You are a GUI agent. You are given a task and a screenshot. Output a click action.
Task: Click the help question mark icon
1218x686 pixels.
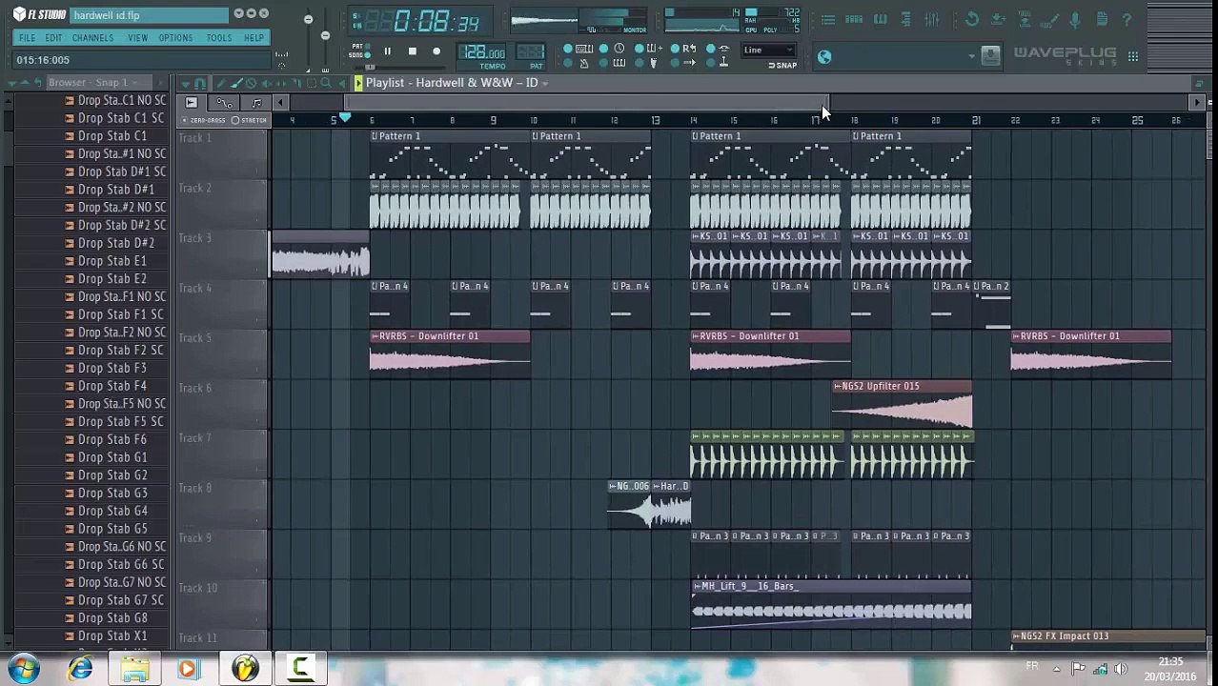click(x=1126, y=19)
